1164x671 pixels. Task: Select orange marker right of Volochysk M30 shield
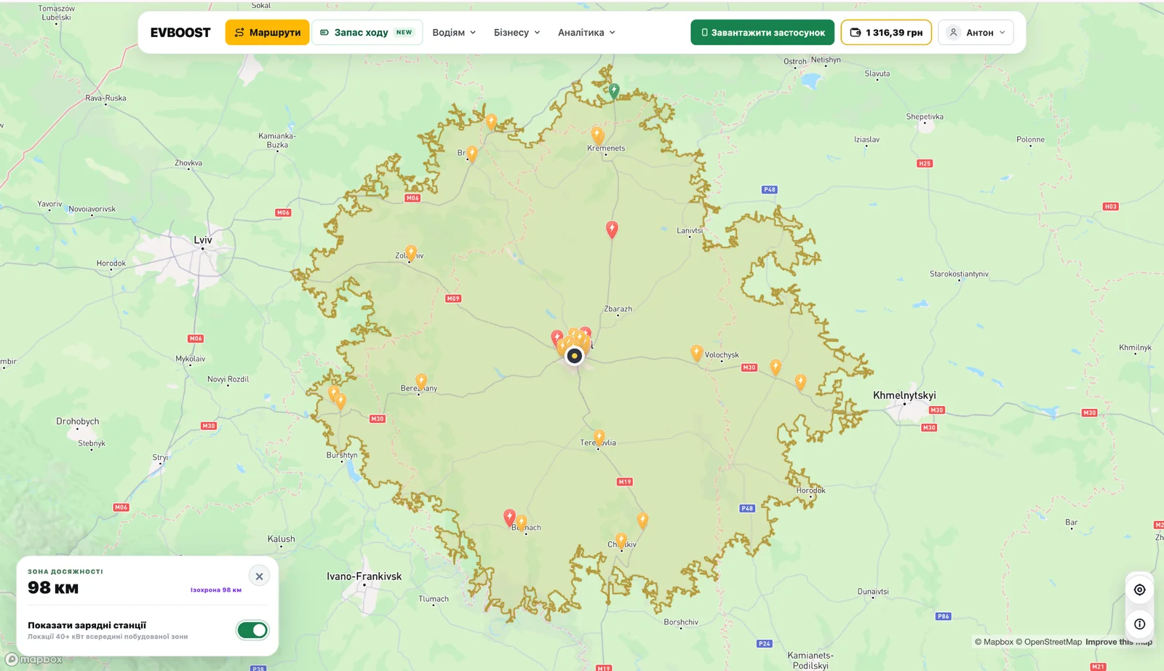[776, 367]
